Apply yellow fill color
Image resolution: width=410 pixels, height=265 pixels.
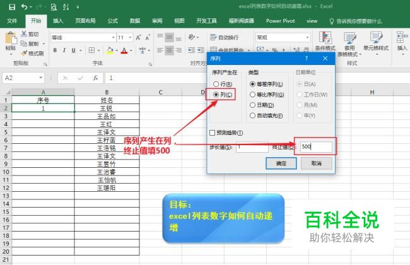point(110,50)
